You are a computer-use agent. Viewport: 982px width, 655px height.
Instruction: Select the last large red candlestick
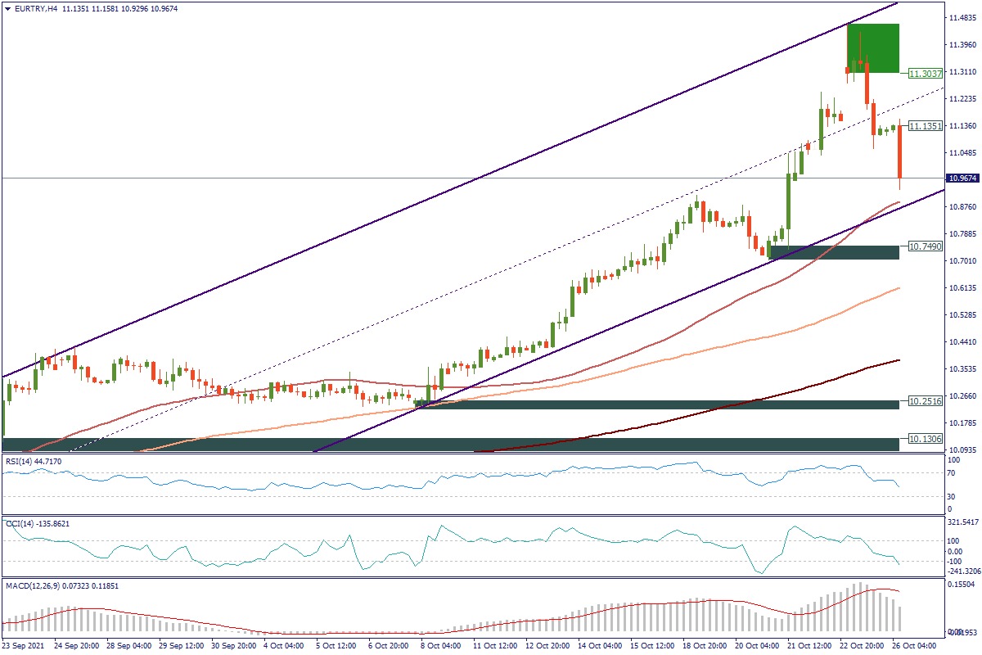click(899, 152)
